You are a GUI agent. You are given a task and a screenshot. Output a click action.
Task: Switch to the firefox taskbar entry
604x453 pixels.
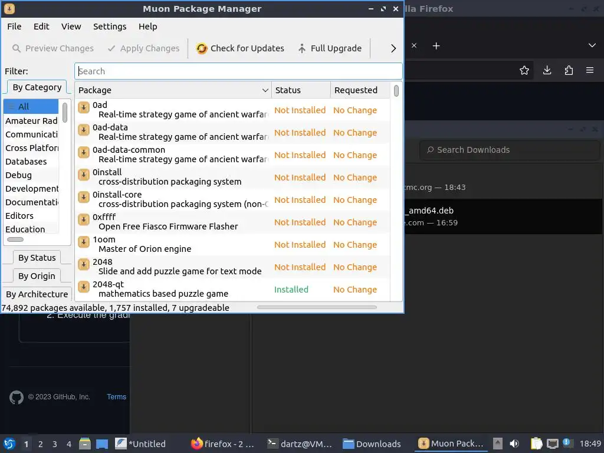224,444
